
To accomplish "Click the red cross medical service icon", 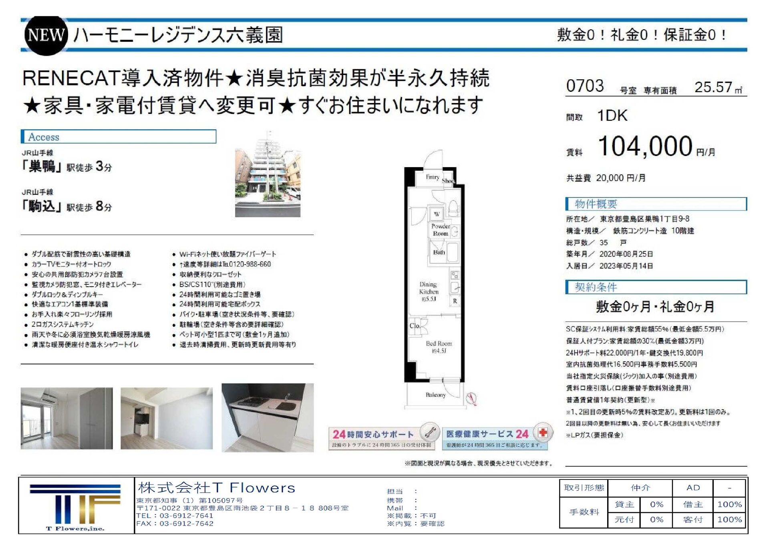I will pos(543,432).
